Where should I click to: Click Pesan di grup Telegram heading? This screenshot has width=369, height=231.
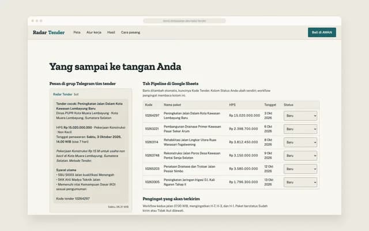coord(82,83)
